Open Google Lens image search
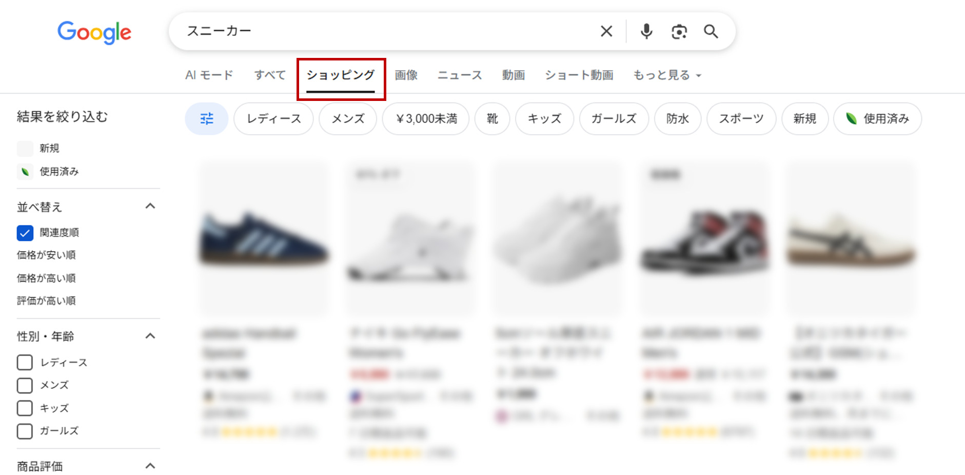Screen dimensions: 965x475 [x=679, y=32]
